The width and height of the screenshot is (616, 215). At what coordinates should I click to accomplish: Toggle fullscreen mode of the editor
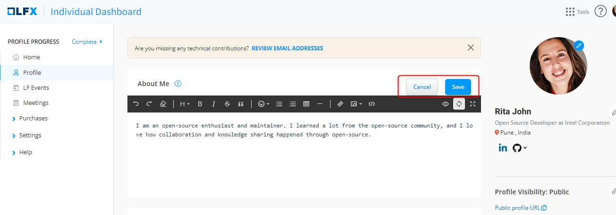473,104
